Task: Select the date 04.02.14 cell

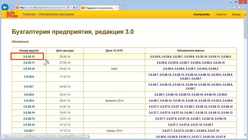Action: [65, 87]
